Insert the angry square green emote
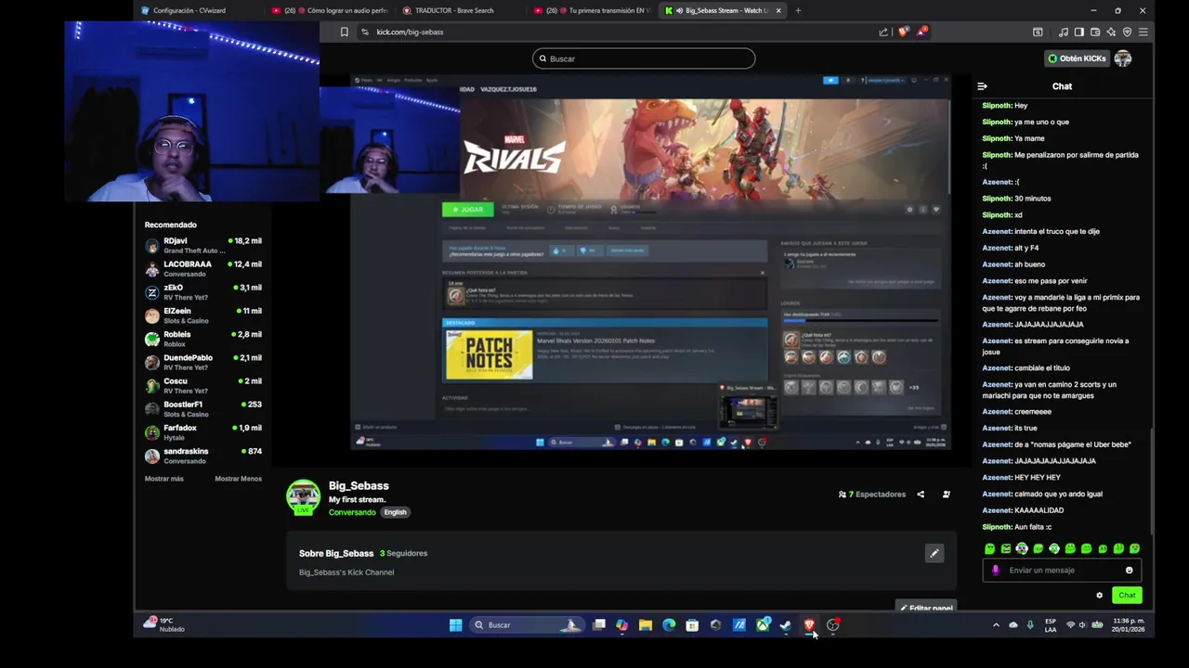Screen dimensions: 1189x668 1006,549
